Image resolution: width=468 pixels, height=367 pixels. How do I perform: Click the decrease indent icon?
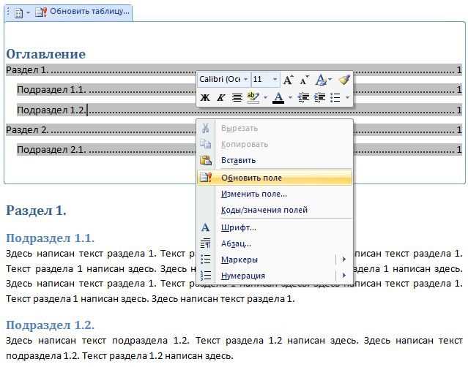pyautogui.click(x=303, y=97)
